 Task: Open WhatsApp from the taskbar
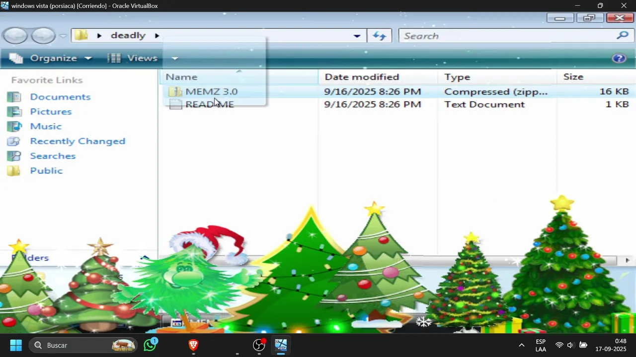click(x=151, y=345)
